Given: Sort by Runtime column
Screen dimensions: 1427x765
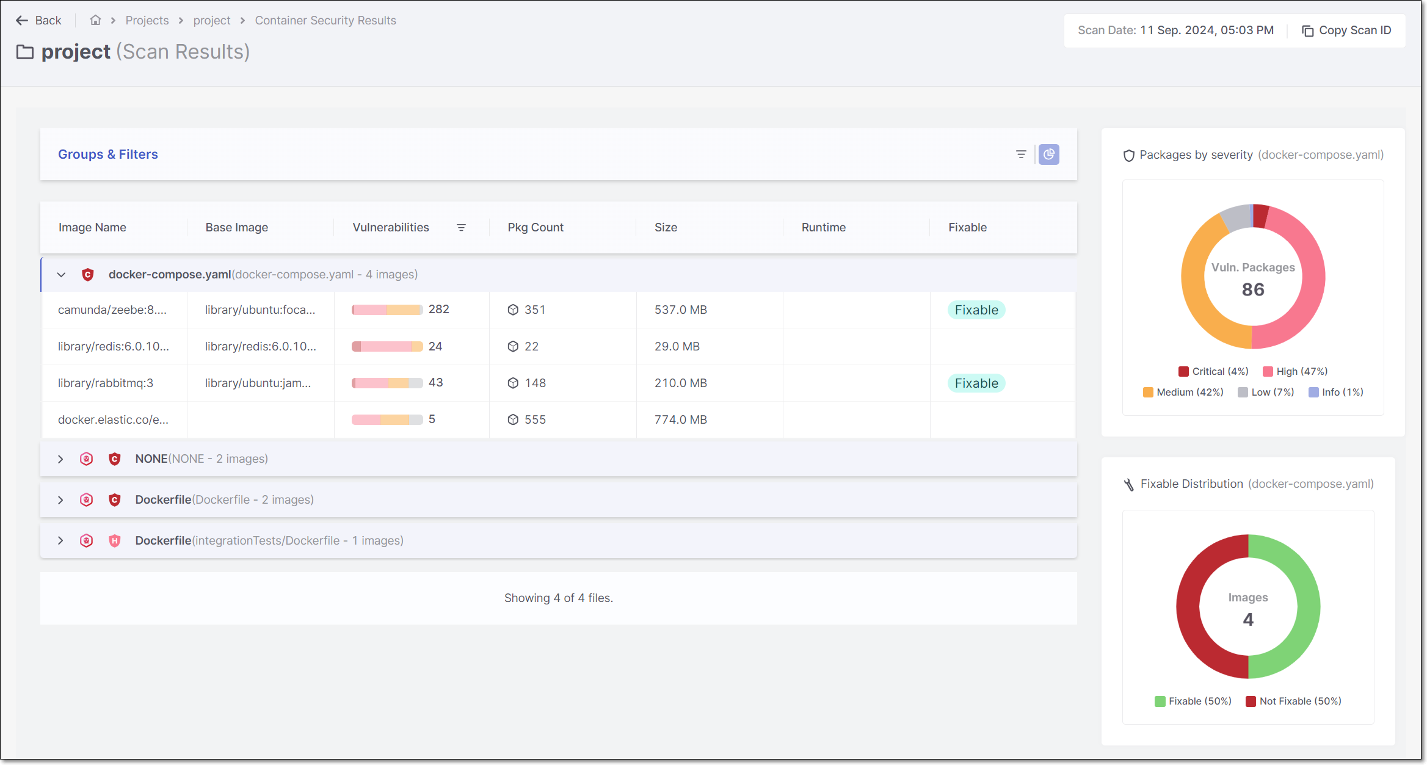Looking at the screenshot, I should [x=824, y=227].
